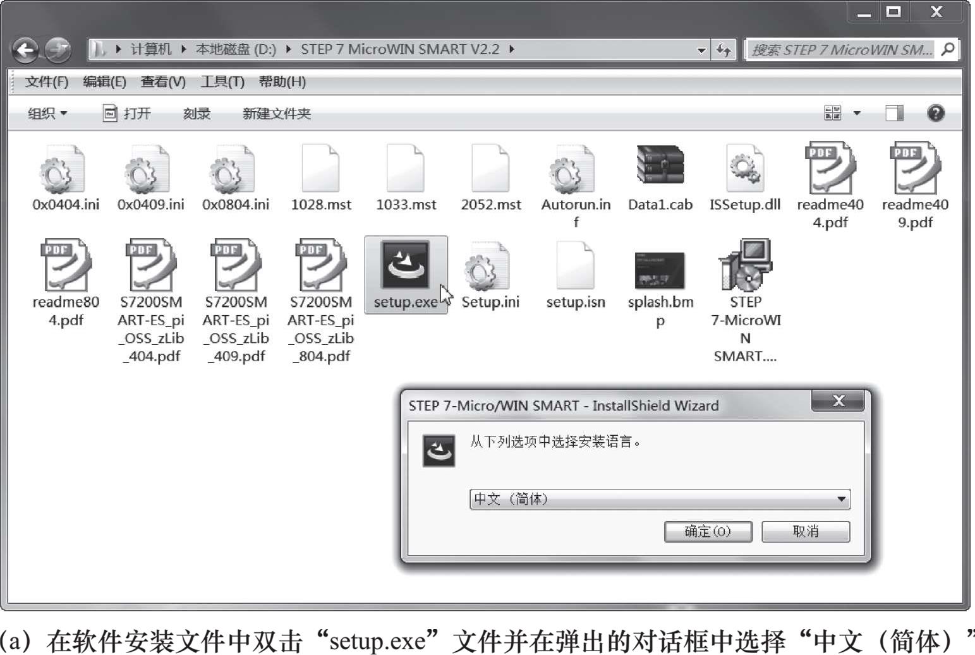Select the ISSetup.dll file

click(x=744, y=176)
